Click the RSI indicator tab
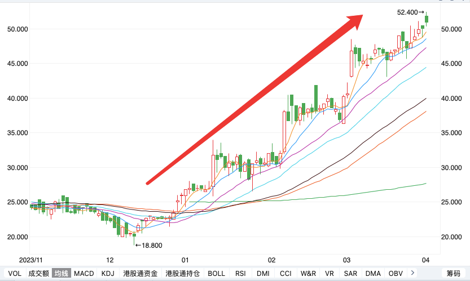The width and height of the screenshot is (470, 281). coord(240,274)
